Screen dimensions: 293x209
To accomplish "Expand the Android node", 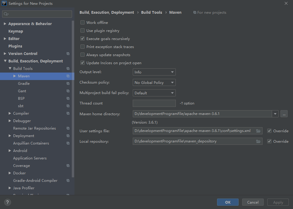I will 10,150.
